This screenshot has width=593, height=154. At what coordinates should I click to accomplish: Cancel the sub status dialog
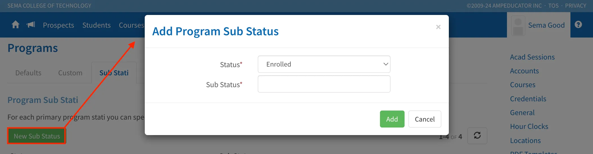pos(425,119)
